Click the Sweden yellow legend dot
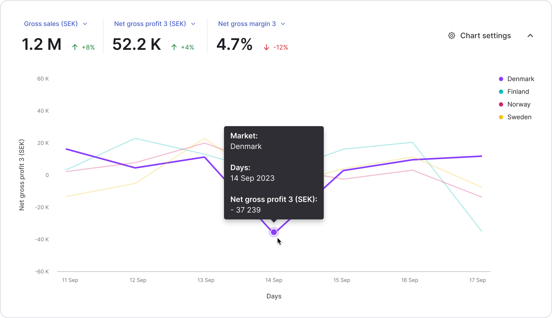 click(501, 117)
